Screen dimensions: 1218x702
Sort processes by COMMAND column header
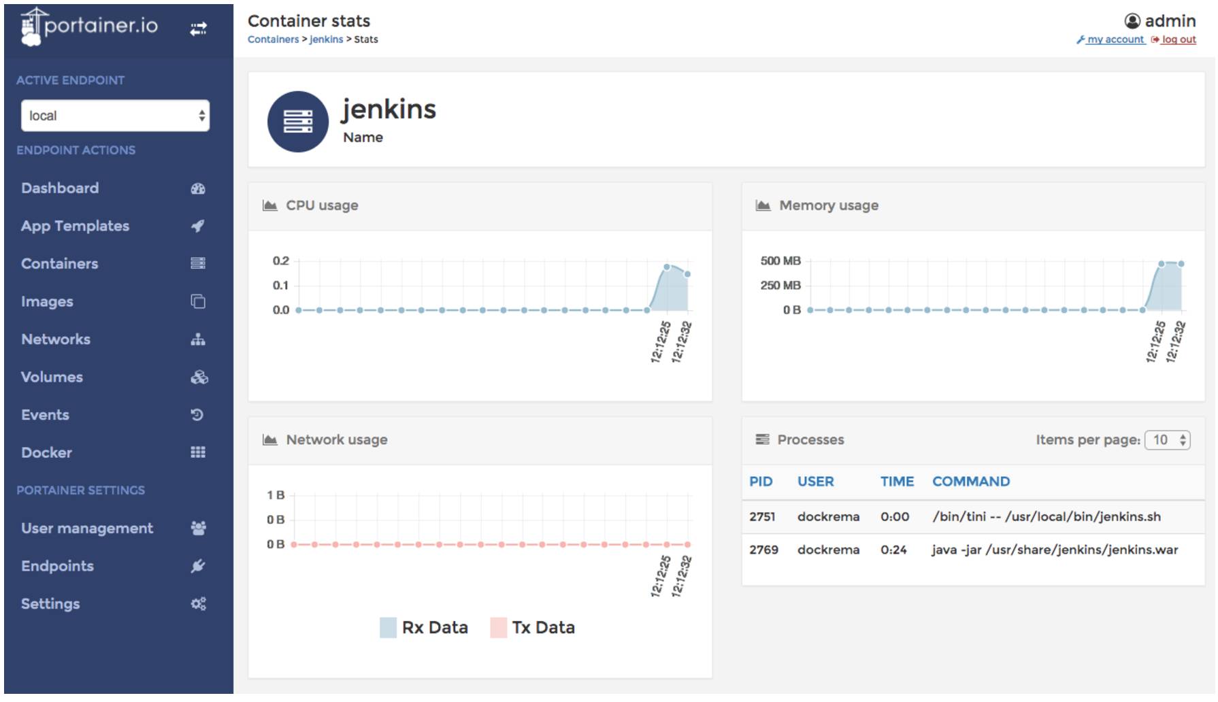point(971,482)
